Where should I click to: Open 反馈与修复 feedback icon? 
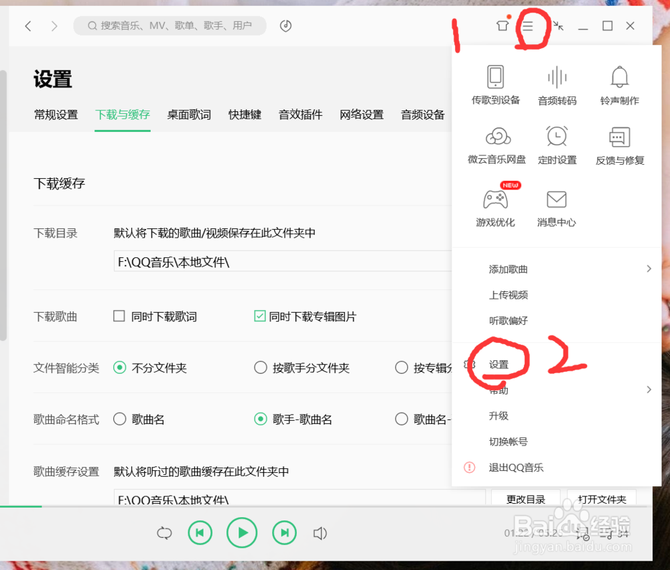click(620, 137)
